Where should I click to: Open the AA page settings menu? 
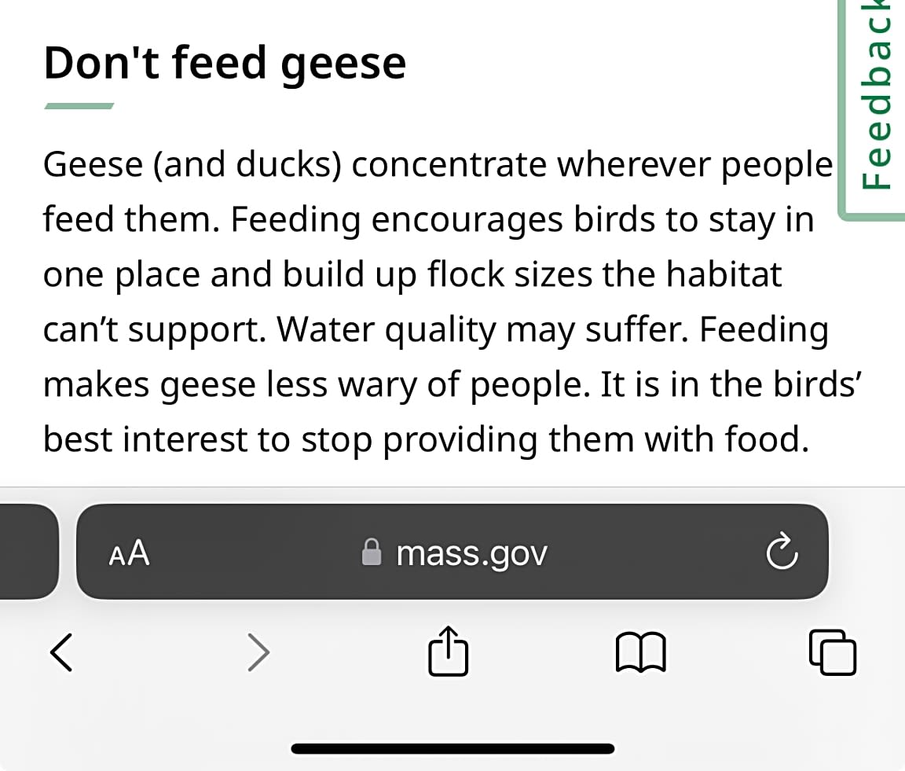coord(129,553)
